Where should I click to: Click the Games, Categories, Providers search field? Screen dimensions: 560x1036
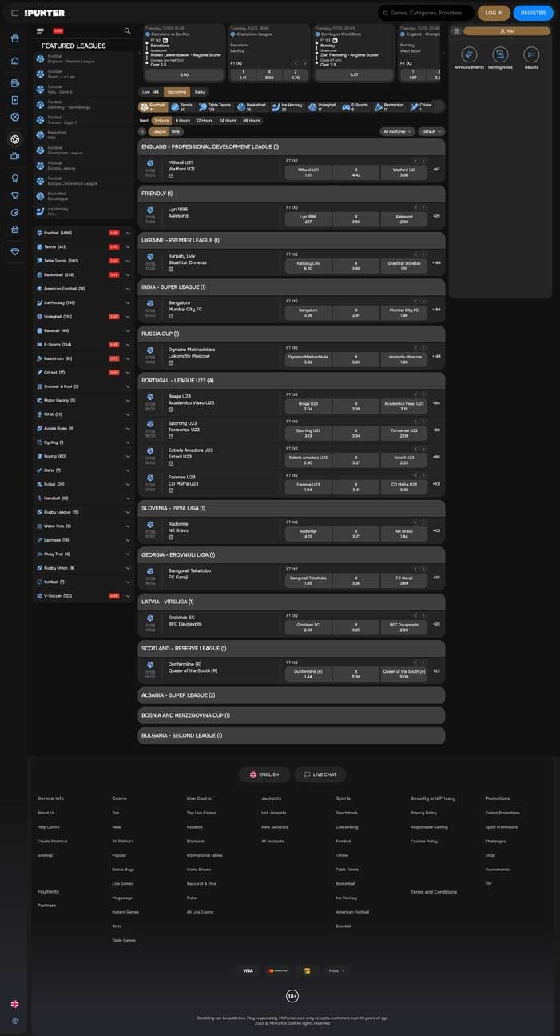pyautogui.click(x=426, y=13)
